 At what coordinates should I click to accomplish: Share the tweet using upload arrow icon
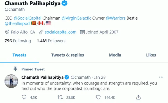[x=138, y=97]
